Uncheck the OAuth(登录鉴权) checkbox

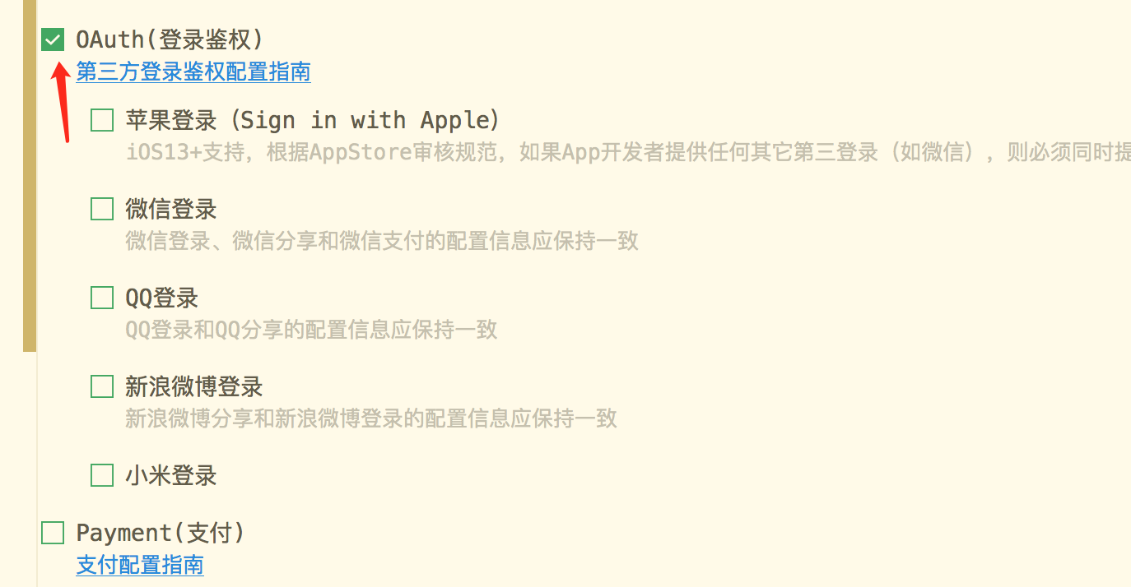(53, 39)
